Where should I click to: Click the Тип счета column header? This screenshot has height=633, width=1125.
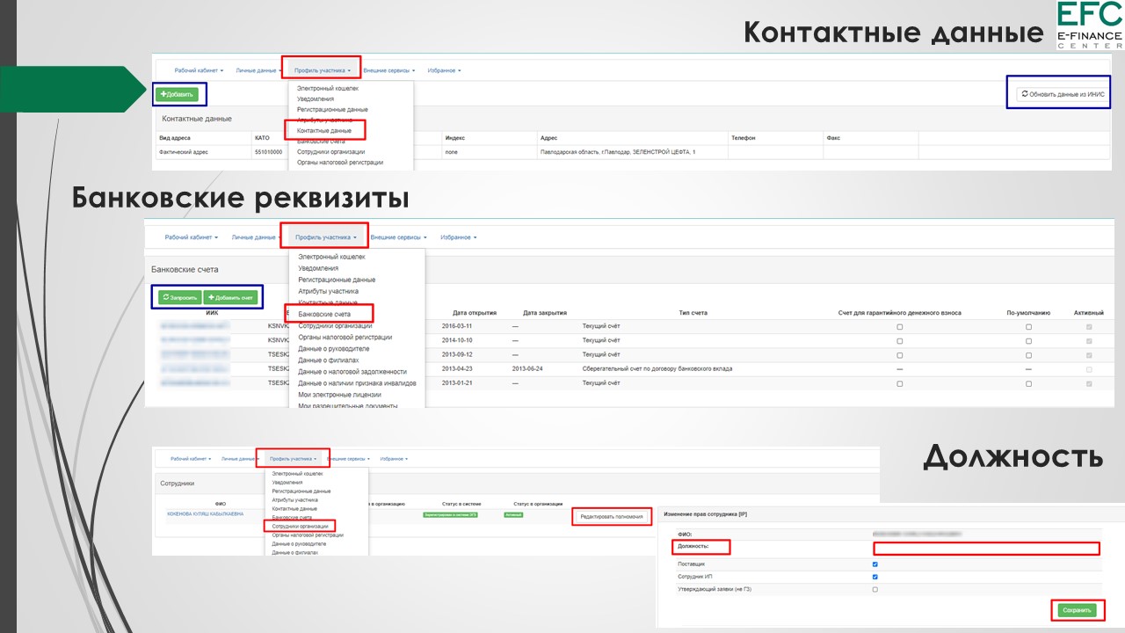(x=693, y=312)
